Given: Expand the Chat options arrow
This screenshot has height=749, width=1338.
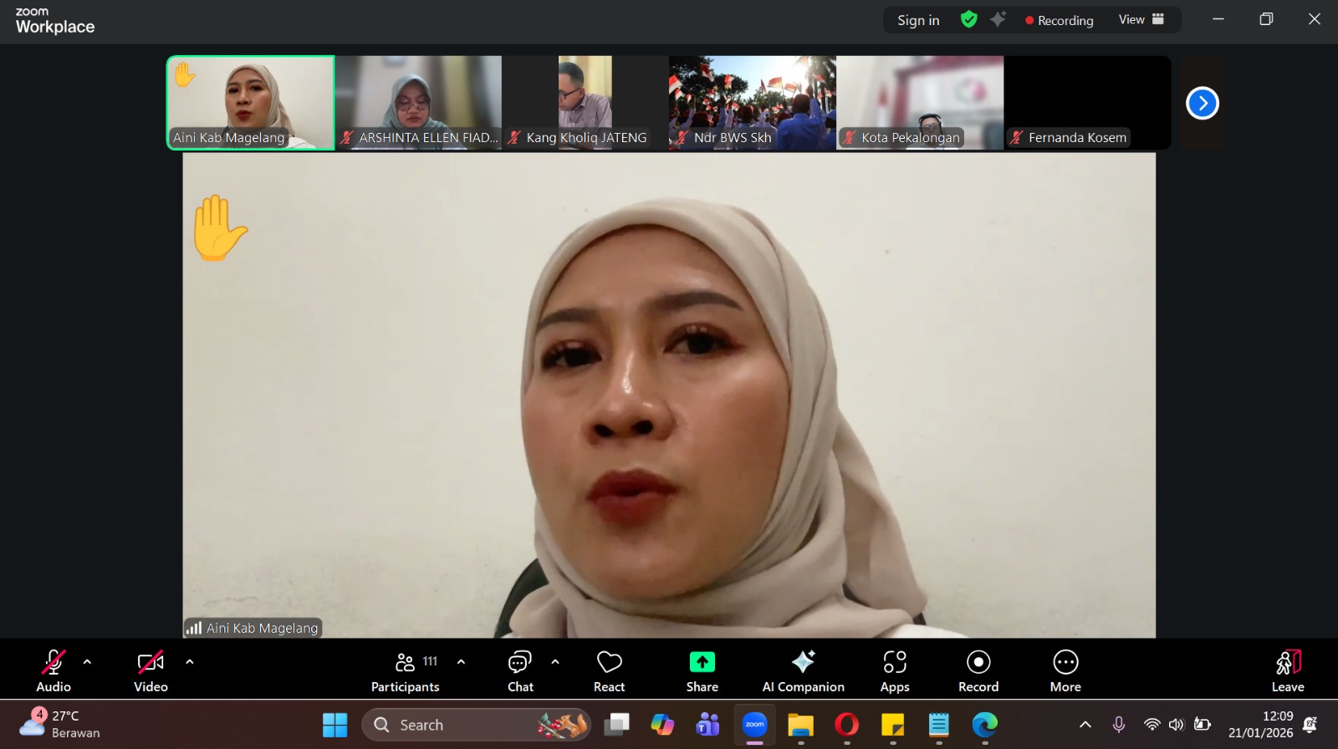Looking at the screenshot, I should (x=555, y=662).
